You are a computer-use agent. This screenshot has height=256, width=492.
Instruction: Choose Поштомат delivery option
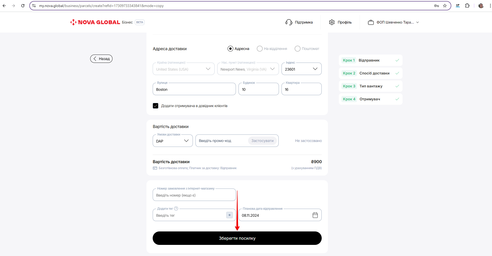[297, 49]
